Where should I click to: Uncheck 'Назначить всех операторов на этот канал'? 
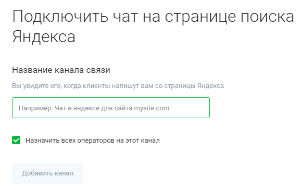(16, 140)
